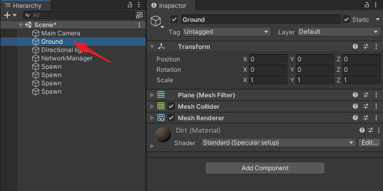Image resolution: width=383 pixels, height=191 pixels.
Task: Open Transform preset selector icon
Action: pyautogui.click(x=366, y=46)
